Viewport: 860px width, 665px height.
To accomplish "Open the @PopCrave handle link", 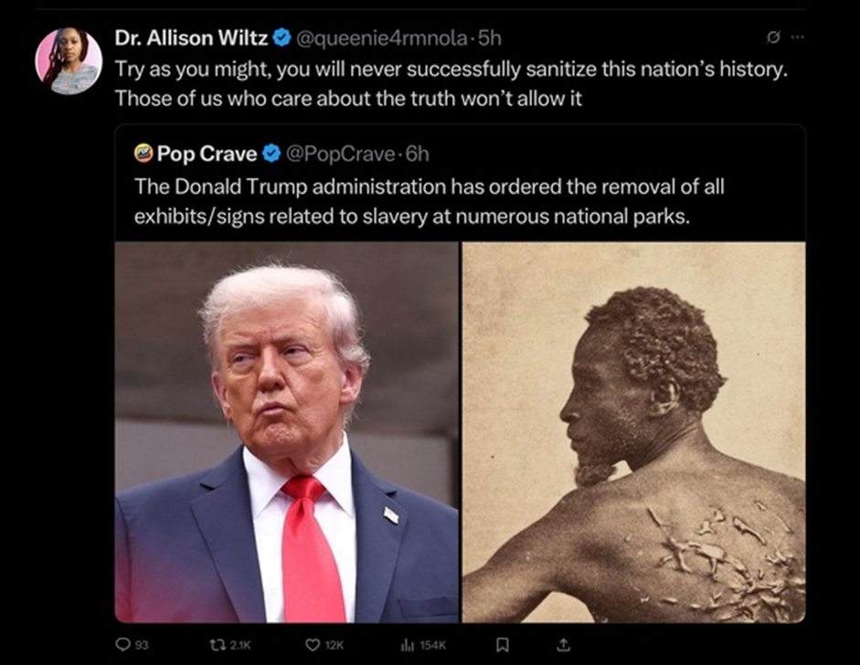I will (339, 154).
